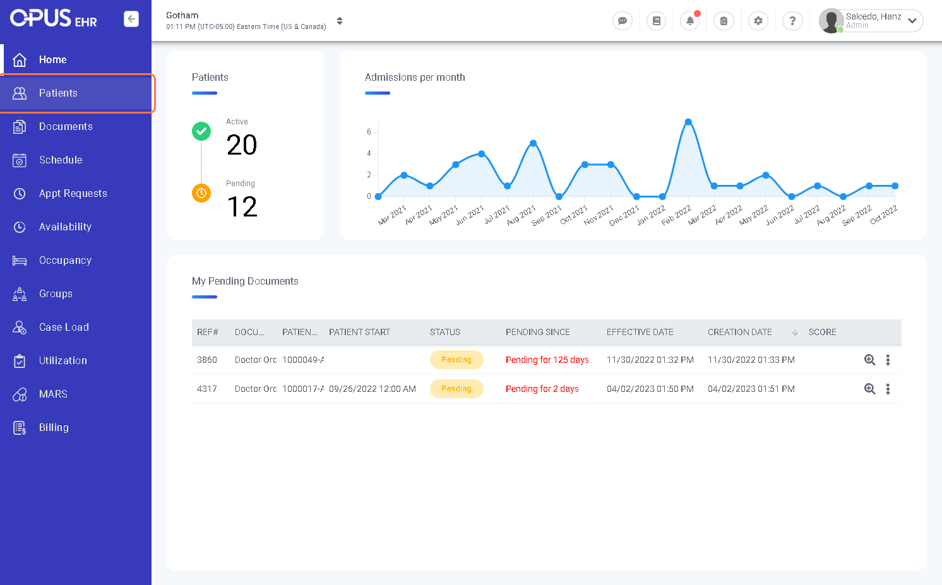View document 4317 with magnifier icon
Viewport: 942px width, 585px height.
coord(870,389)
